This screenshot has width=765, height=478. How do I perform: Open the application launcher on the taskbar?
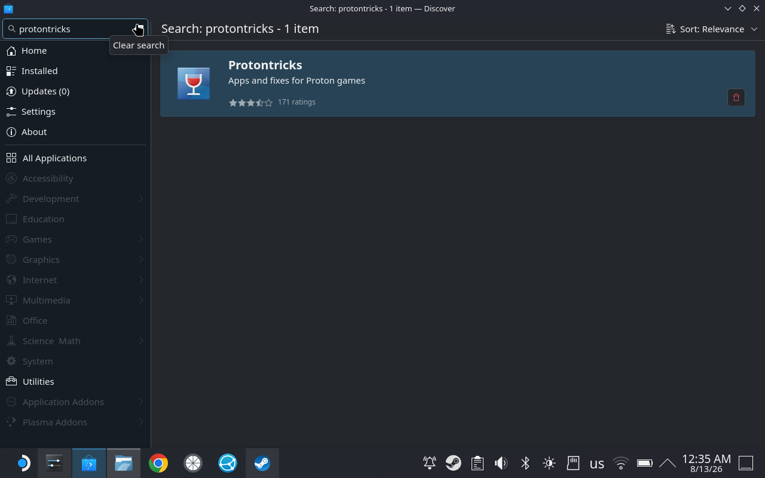(x=22, y=463)
